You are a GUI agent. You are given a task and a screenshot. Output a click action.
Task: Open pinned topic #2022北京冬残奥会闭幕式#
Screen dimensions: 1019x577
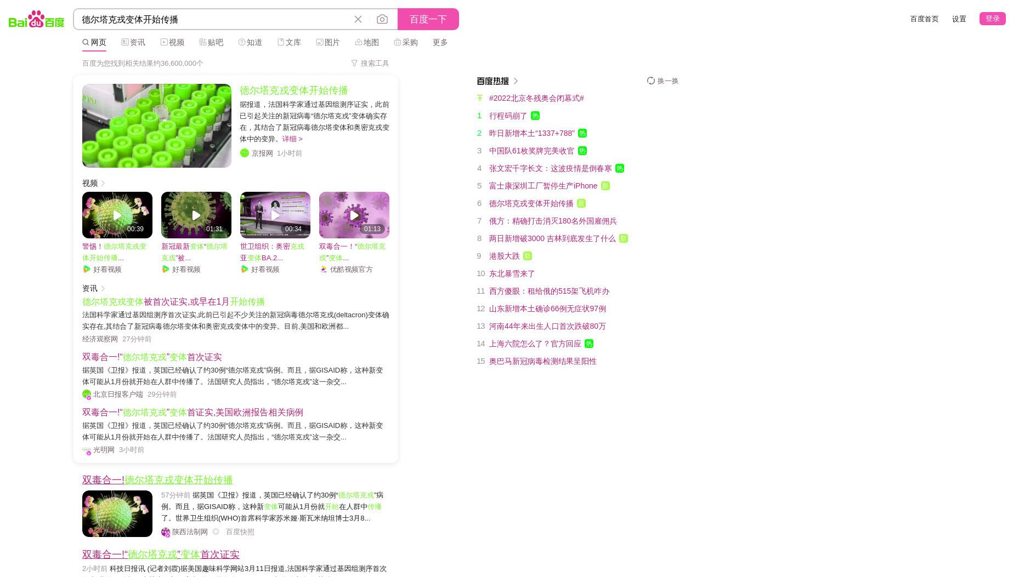(x=536, y=98)
